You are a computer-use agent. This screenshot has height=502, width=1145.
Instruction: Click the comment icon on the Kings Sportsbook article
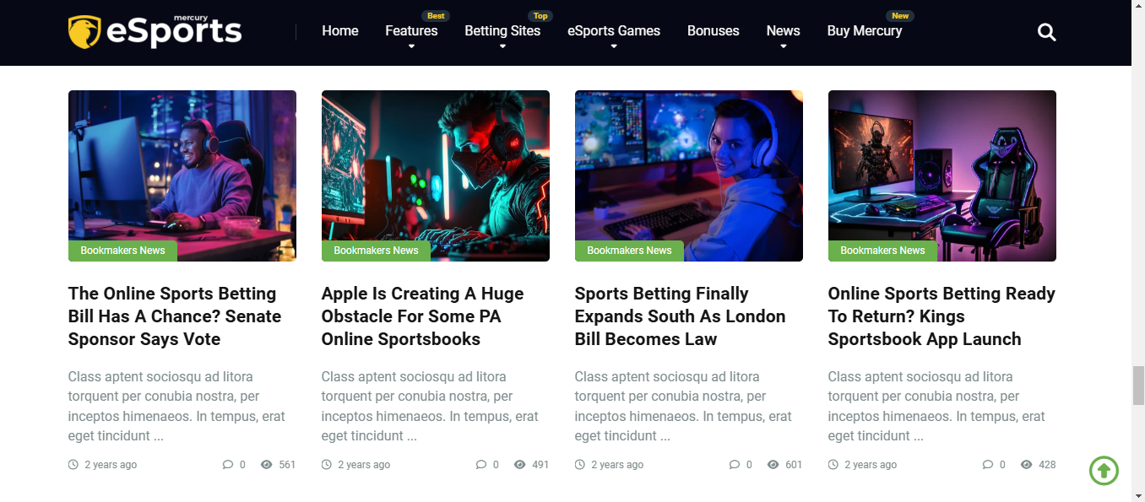point(988,465)
